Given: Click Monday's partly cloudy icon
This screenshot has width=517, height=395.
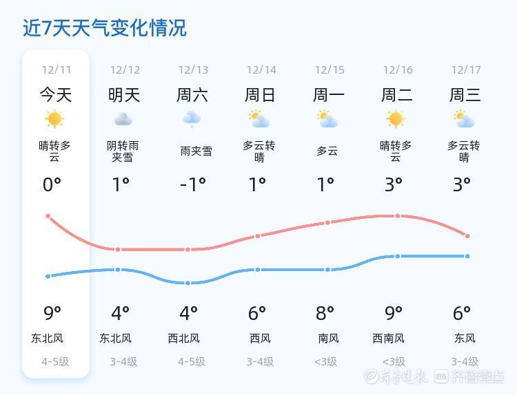Looking at the screenshot, I should (x=328, y=119).
